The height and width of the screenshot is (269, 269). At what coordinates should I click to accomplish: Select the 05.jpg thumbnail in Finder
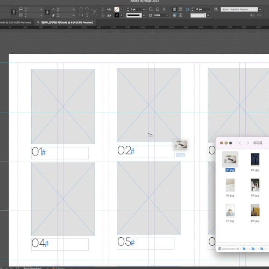pyautogui.click(x=255, y=185)
